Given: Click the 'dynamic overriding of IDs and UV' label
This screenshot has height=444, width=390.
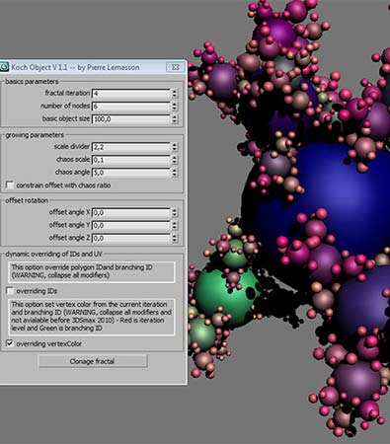Looking at the screenshot, I should [53, 255].
